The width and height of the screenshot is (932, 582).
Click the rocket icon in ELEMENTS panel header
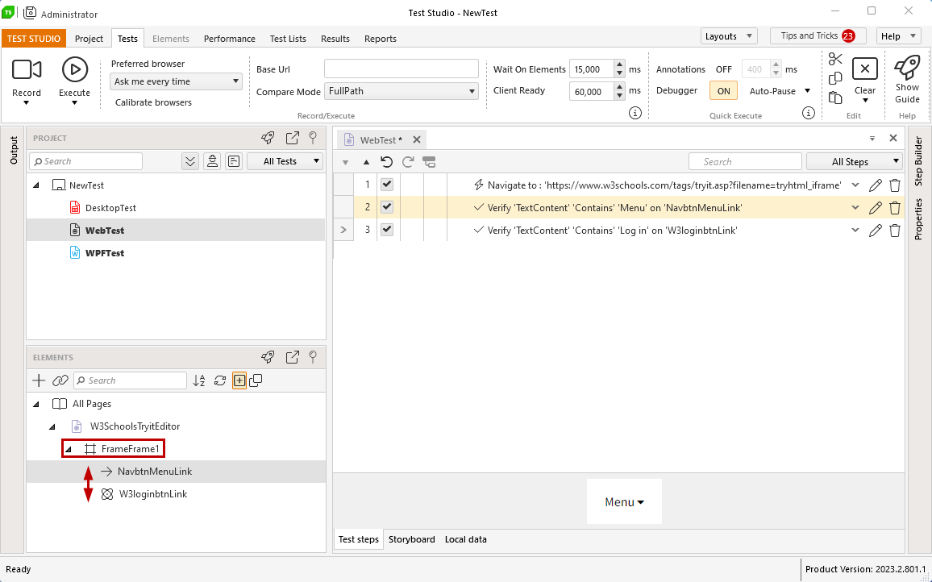pyautogui.click(x=268, y=357)
